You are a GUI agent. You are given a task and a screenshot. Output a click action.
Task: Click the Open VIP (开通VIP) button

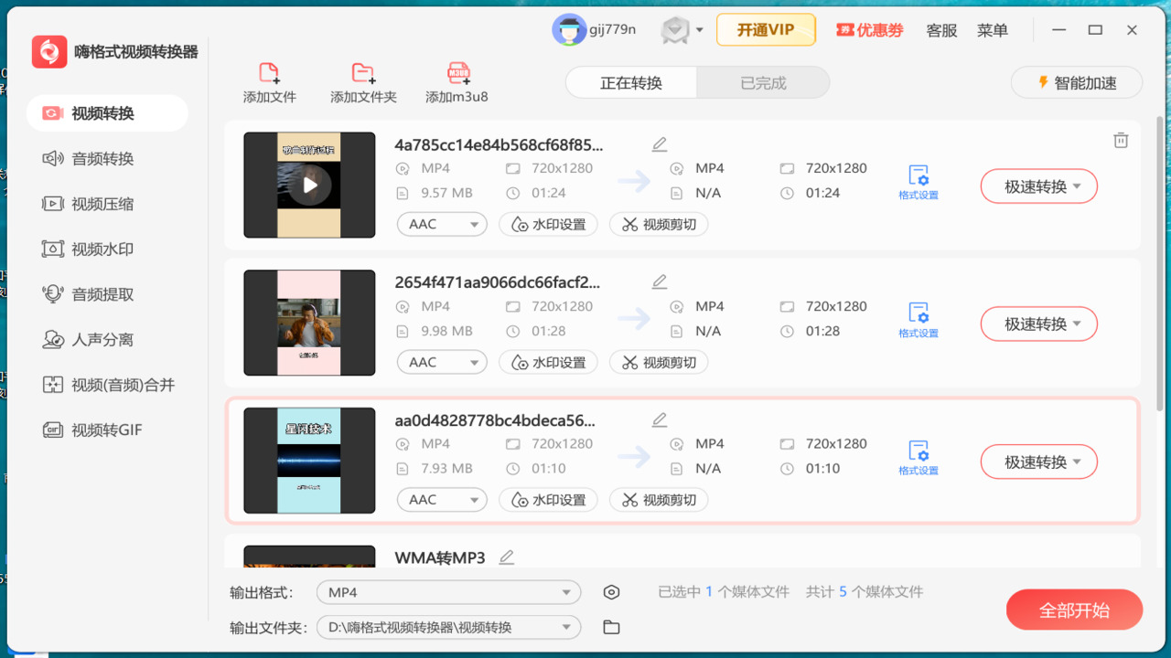(766, 30)
